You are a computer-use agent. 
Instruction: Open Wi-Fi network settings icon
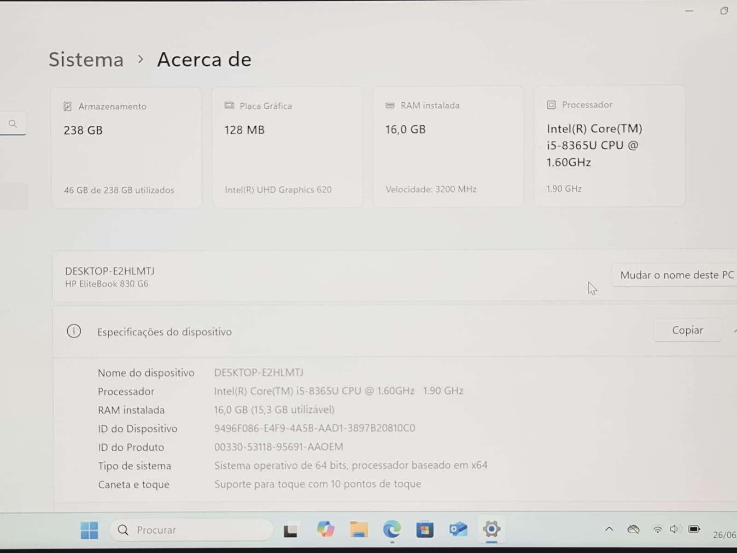click(658, 529)
